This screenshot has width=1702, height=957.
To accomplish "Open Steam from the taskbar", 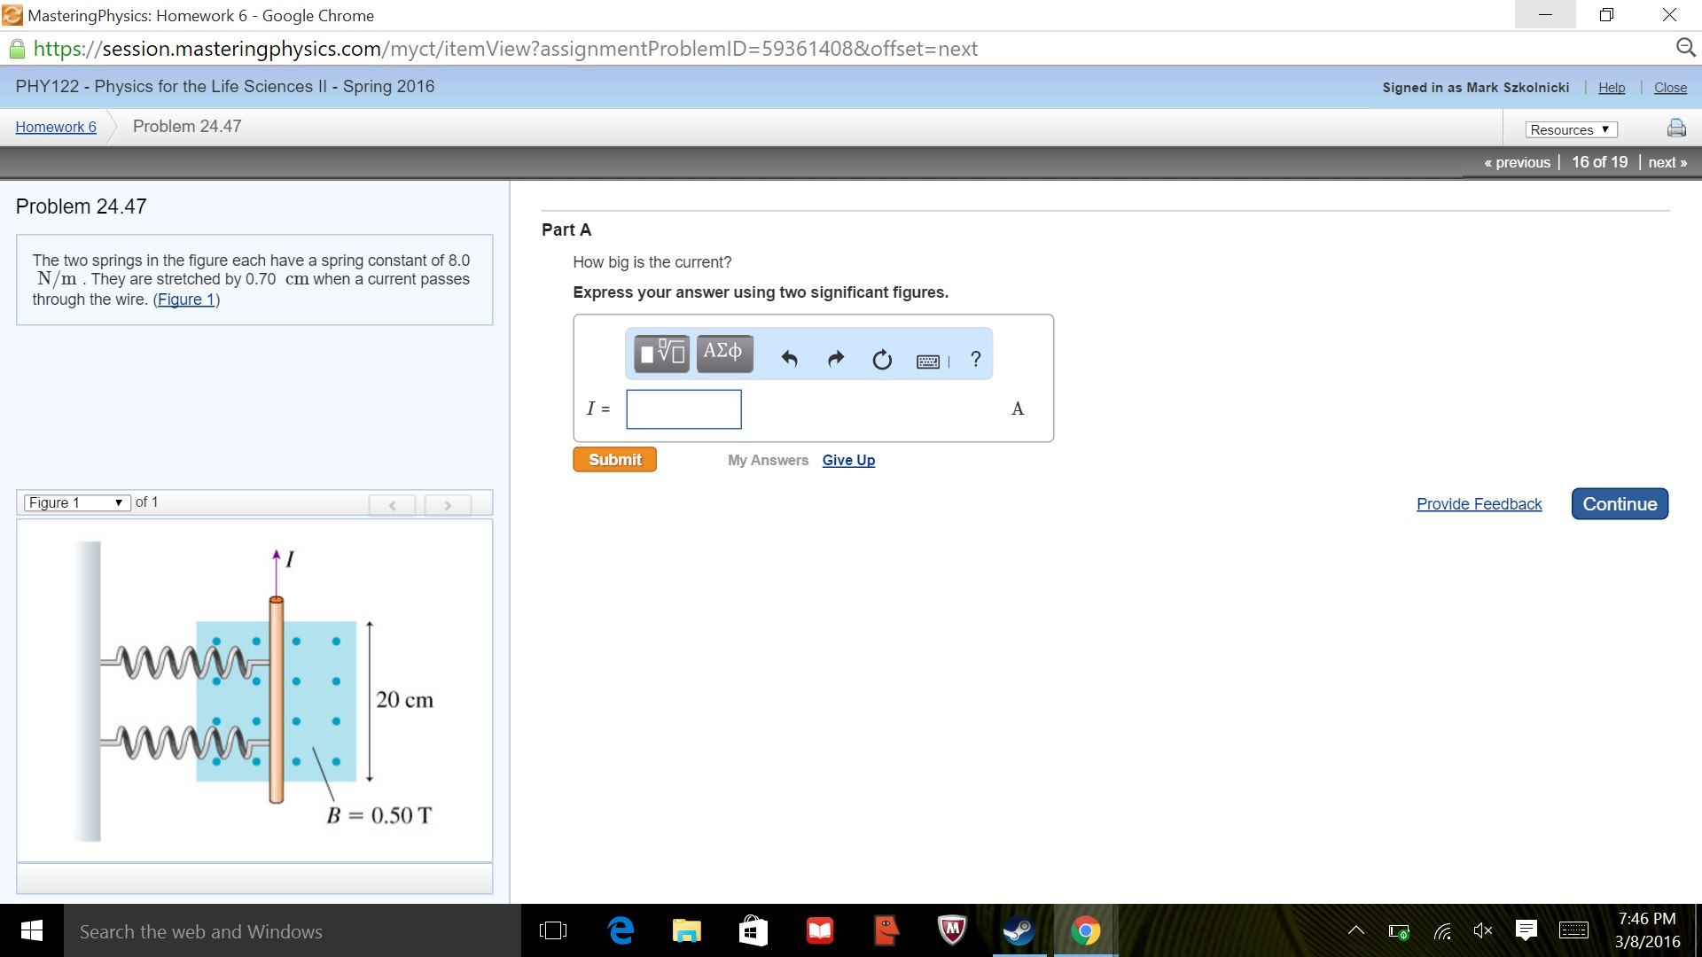I will [1019, 930].
